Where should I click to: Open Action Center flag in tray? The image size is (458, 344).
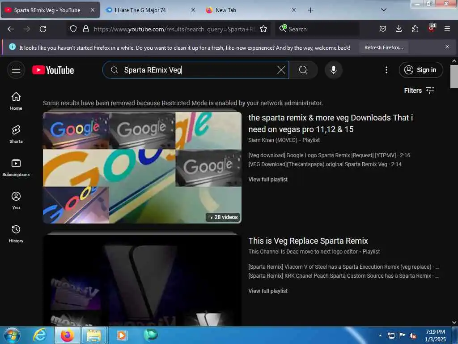(x=402, y=335)
